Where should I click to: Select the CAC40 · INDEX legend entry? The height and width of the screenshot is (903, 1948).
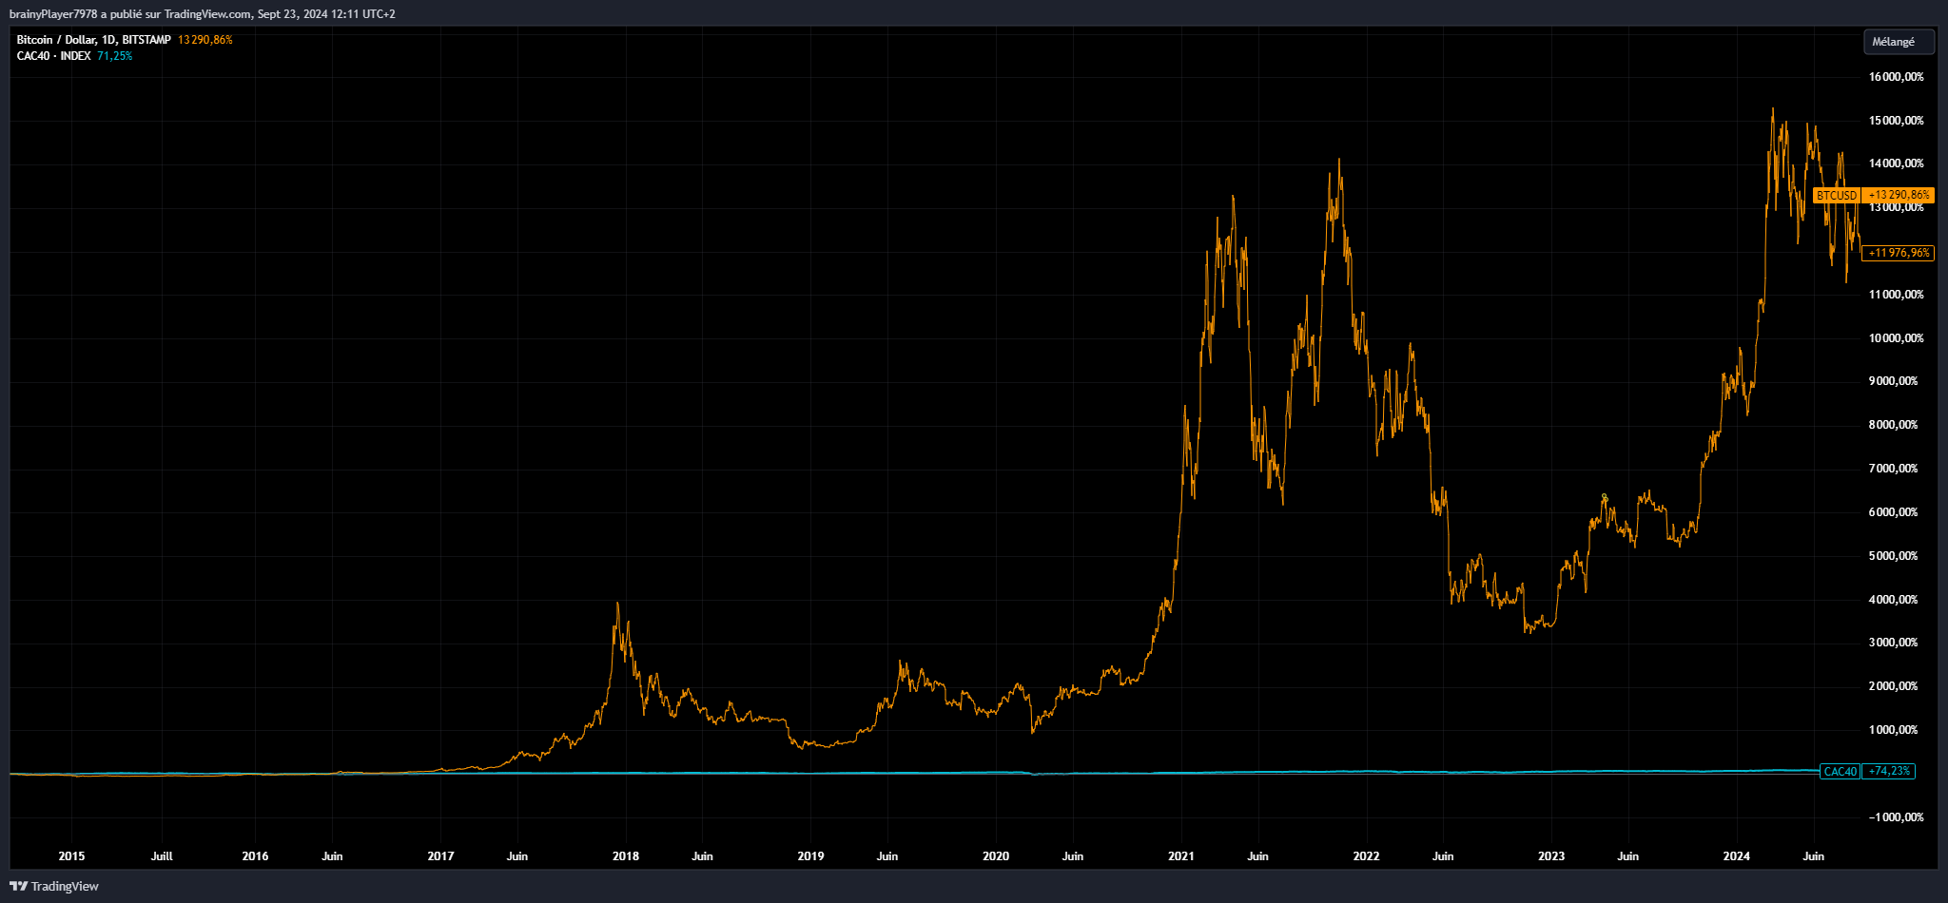[53, 56]
